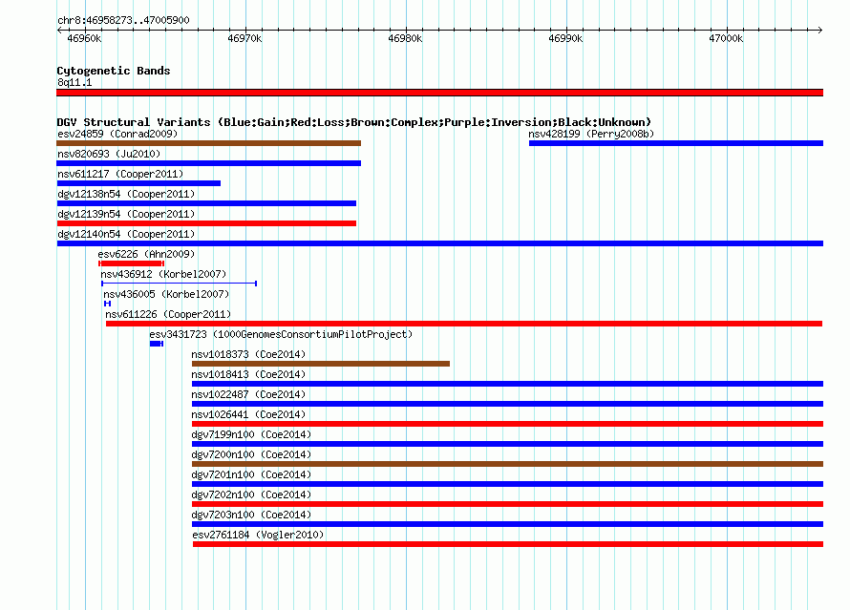Click the DGV Structural Variants track title
850x610 pixels.
(354, 122)
